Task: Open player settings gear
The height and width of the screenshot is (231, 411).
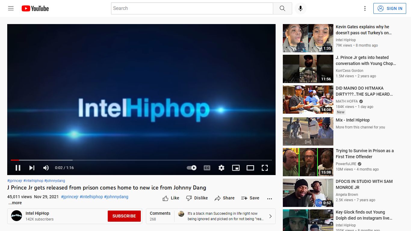Action: [221, 168]
